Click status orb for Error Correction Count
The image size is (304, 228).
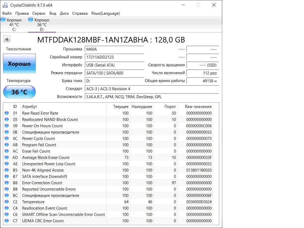click(x=7, y=183)
